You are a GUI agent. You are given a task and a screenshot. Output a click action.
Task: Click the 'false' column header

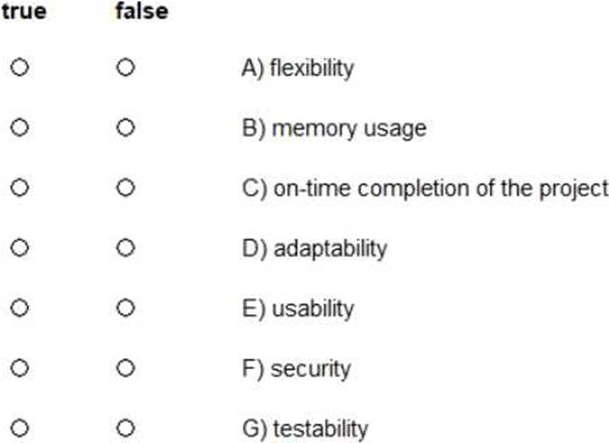142,11
